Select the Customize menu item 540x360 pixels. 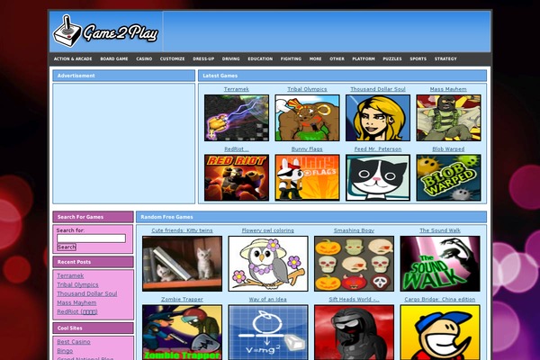click(x=172, y=58)
